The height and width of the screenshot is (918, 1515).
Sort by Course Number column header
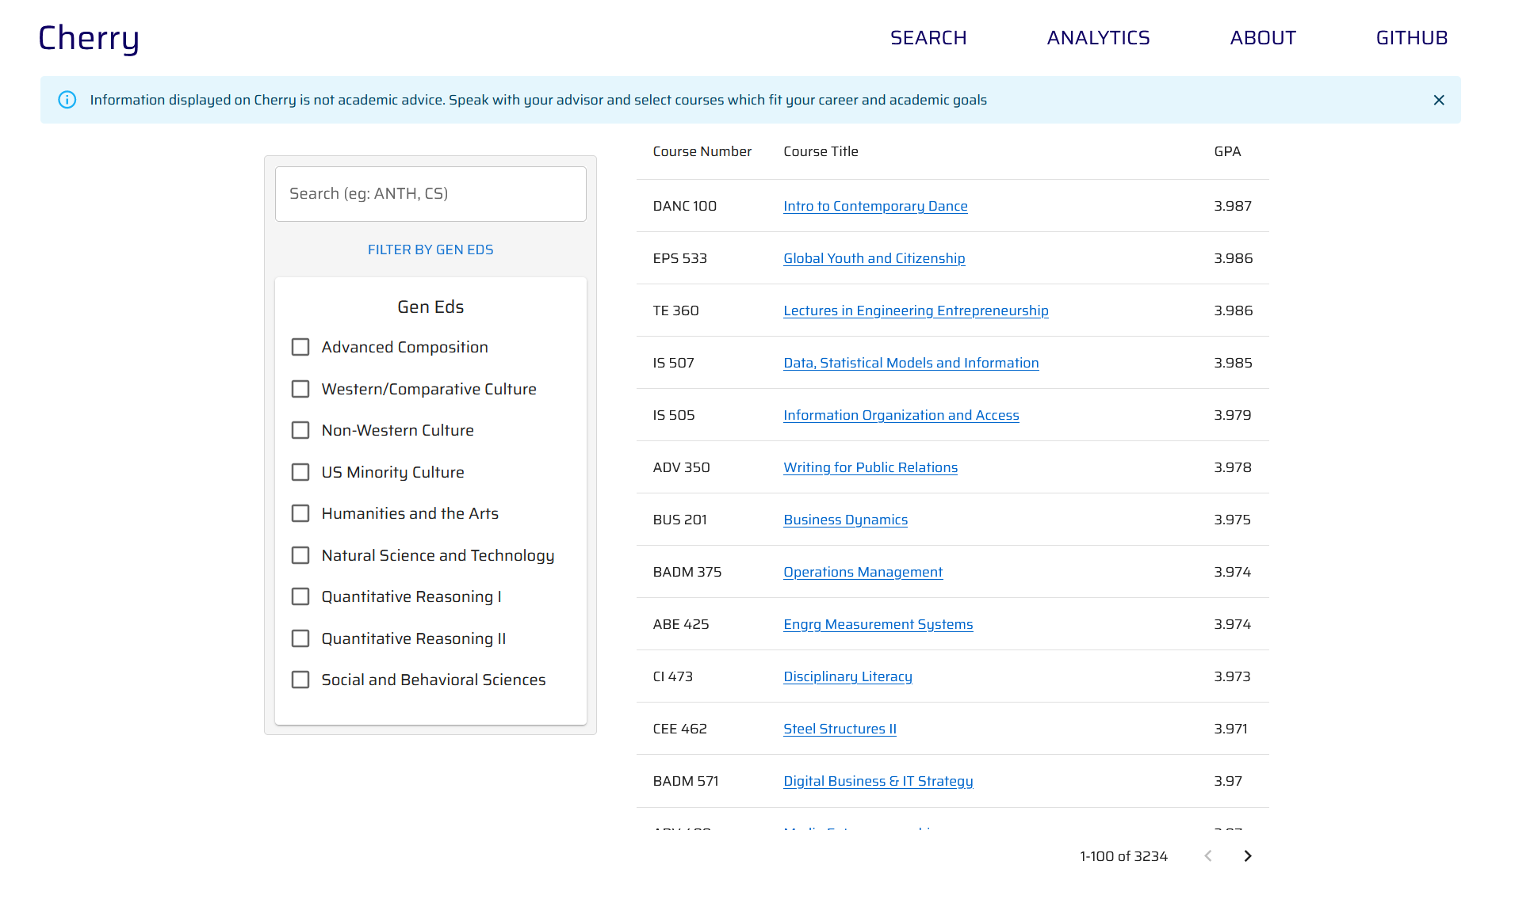702,151
